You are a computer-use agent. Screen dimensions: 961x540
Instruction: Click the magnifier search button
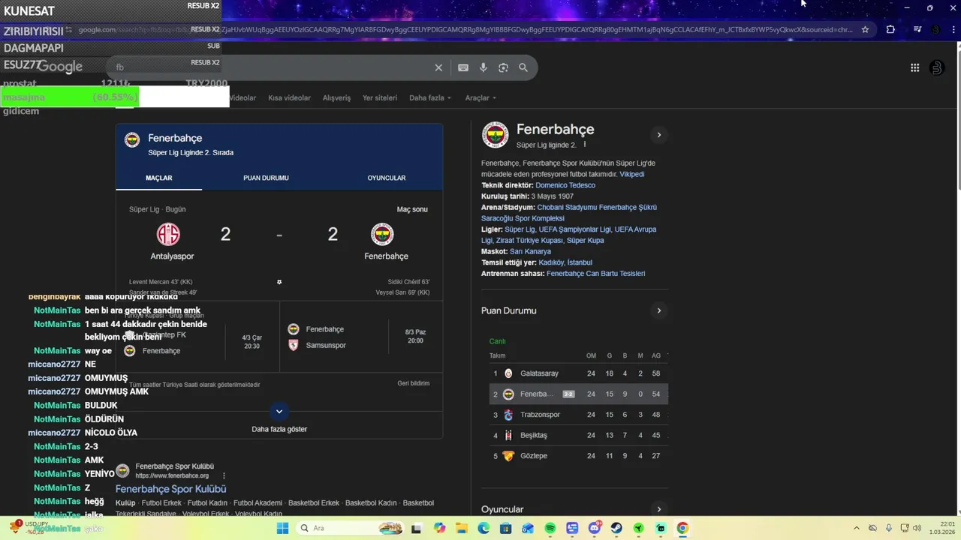click(x=523, y=67)
